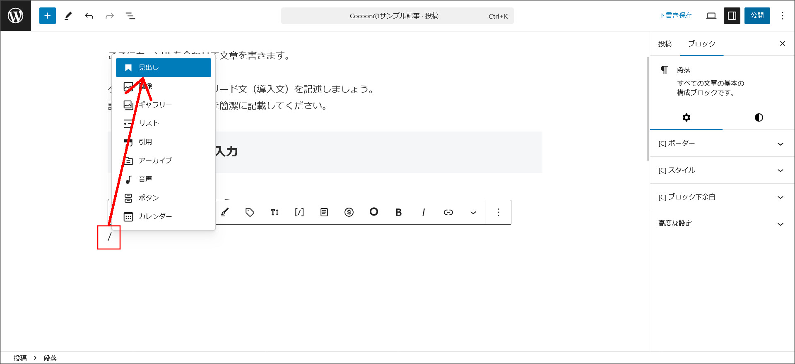Expand the 高度な設定 panel
The image size is (795, 364).
coord(722,223)
